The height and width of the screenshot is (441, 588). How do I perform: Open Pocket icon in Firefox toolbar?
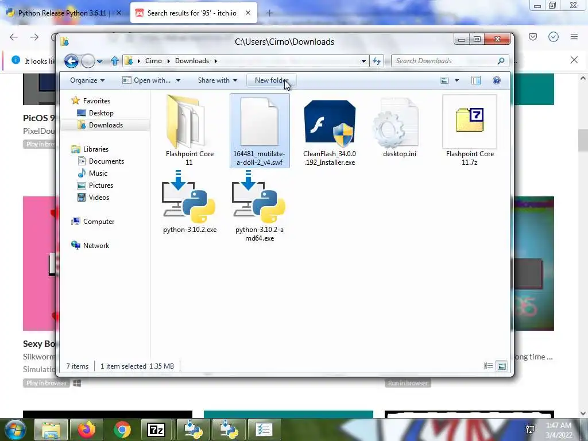coord(533,37)
